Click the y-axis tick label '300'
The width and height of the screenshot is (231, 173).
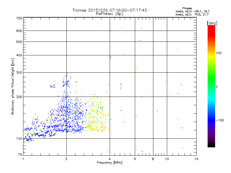19,73
